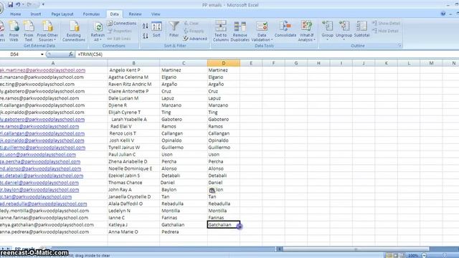Click the Insert Function fx button
Viewport: 459px width, 258px height.
coord(71,54)
